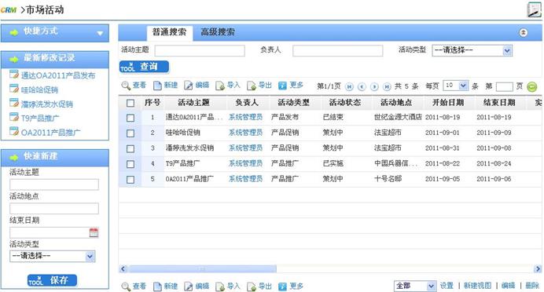The width and height of the screenshot is (544, 292).
Task: Open recent record OA2011产品推广 link
Action: (x=50, y=133)
